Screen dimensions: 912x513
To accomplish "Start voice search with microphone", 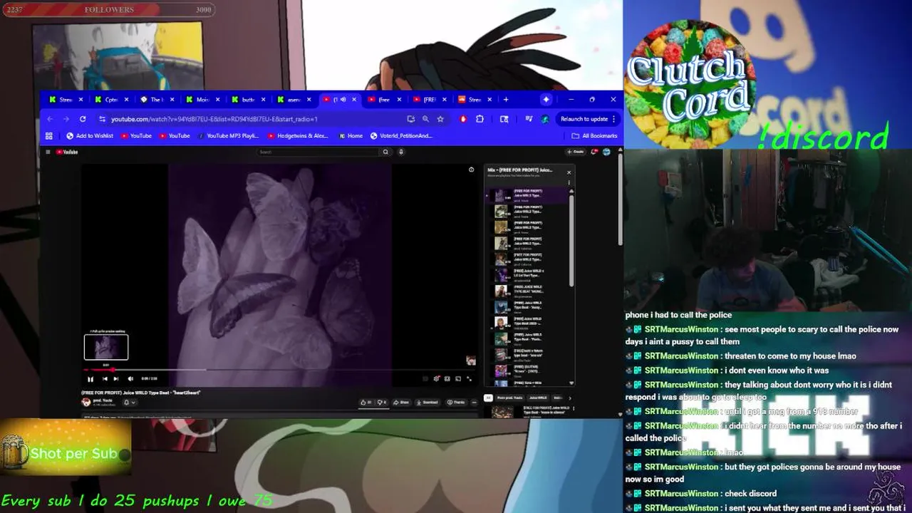I will tap(401, 152).
